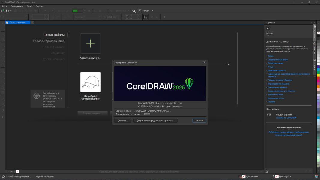
Task: Click the New document icon in toolbar
Action: click(3, 11)
